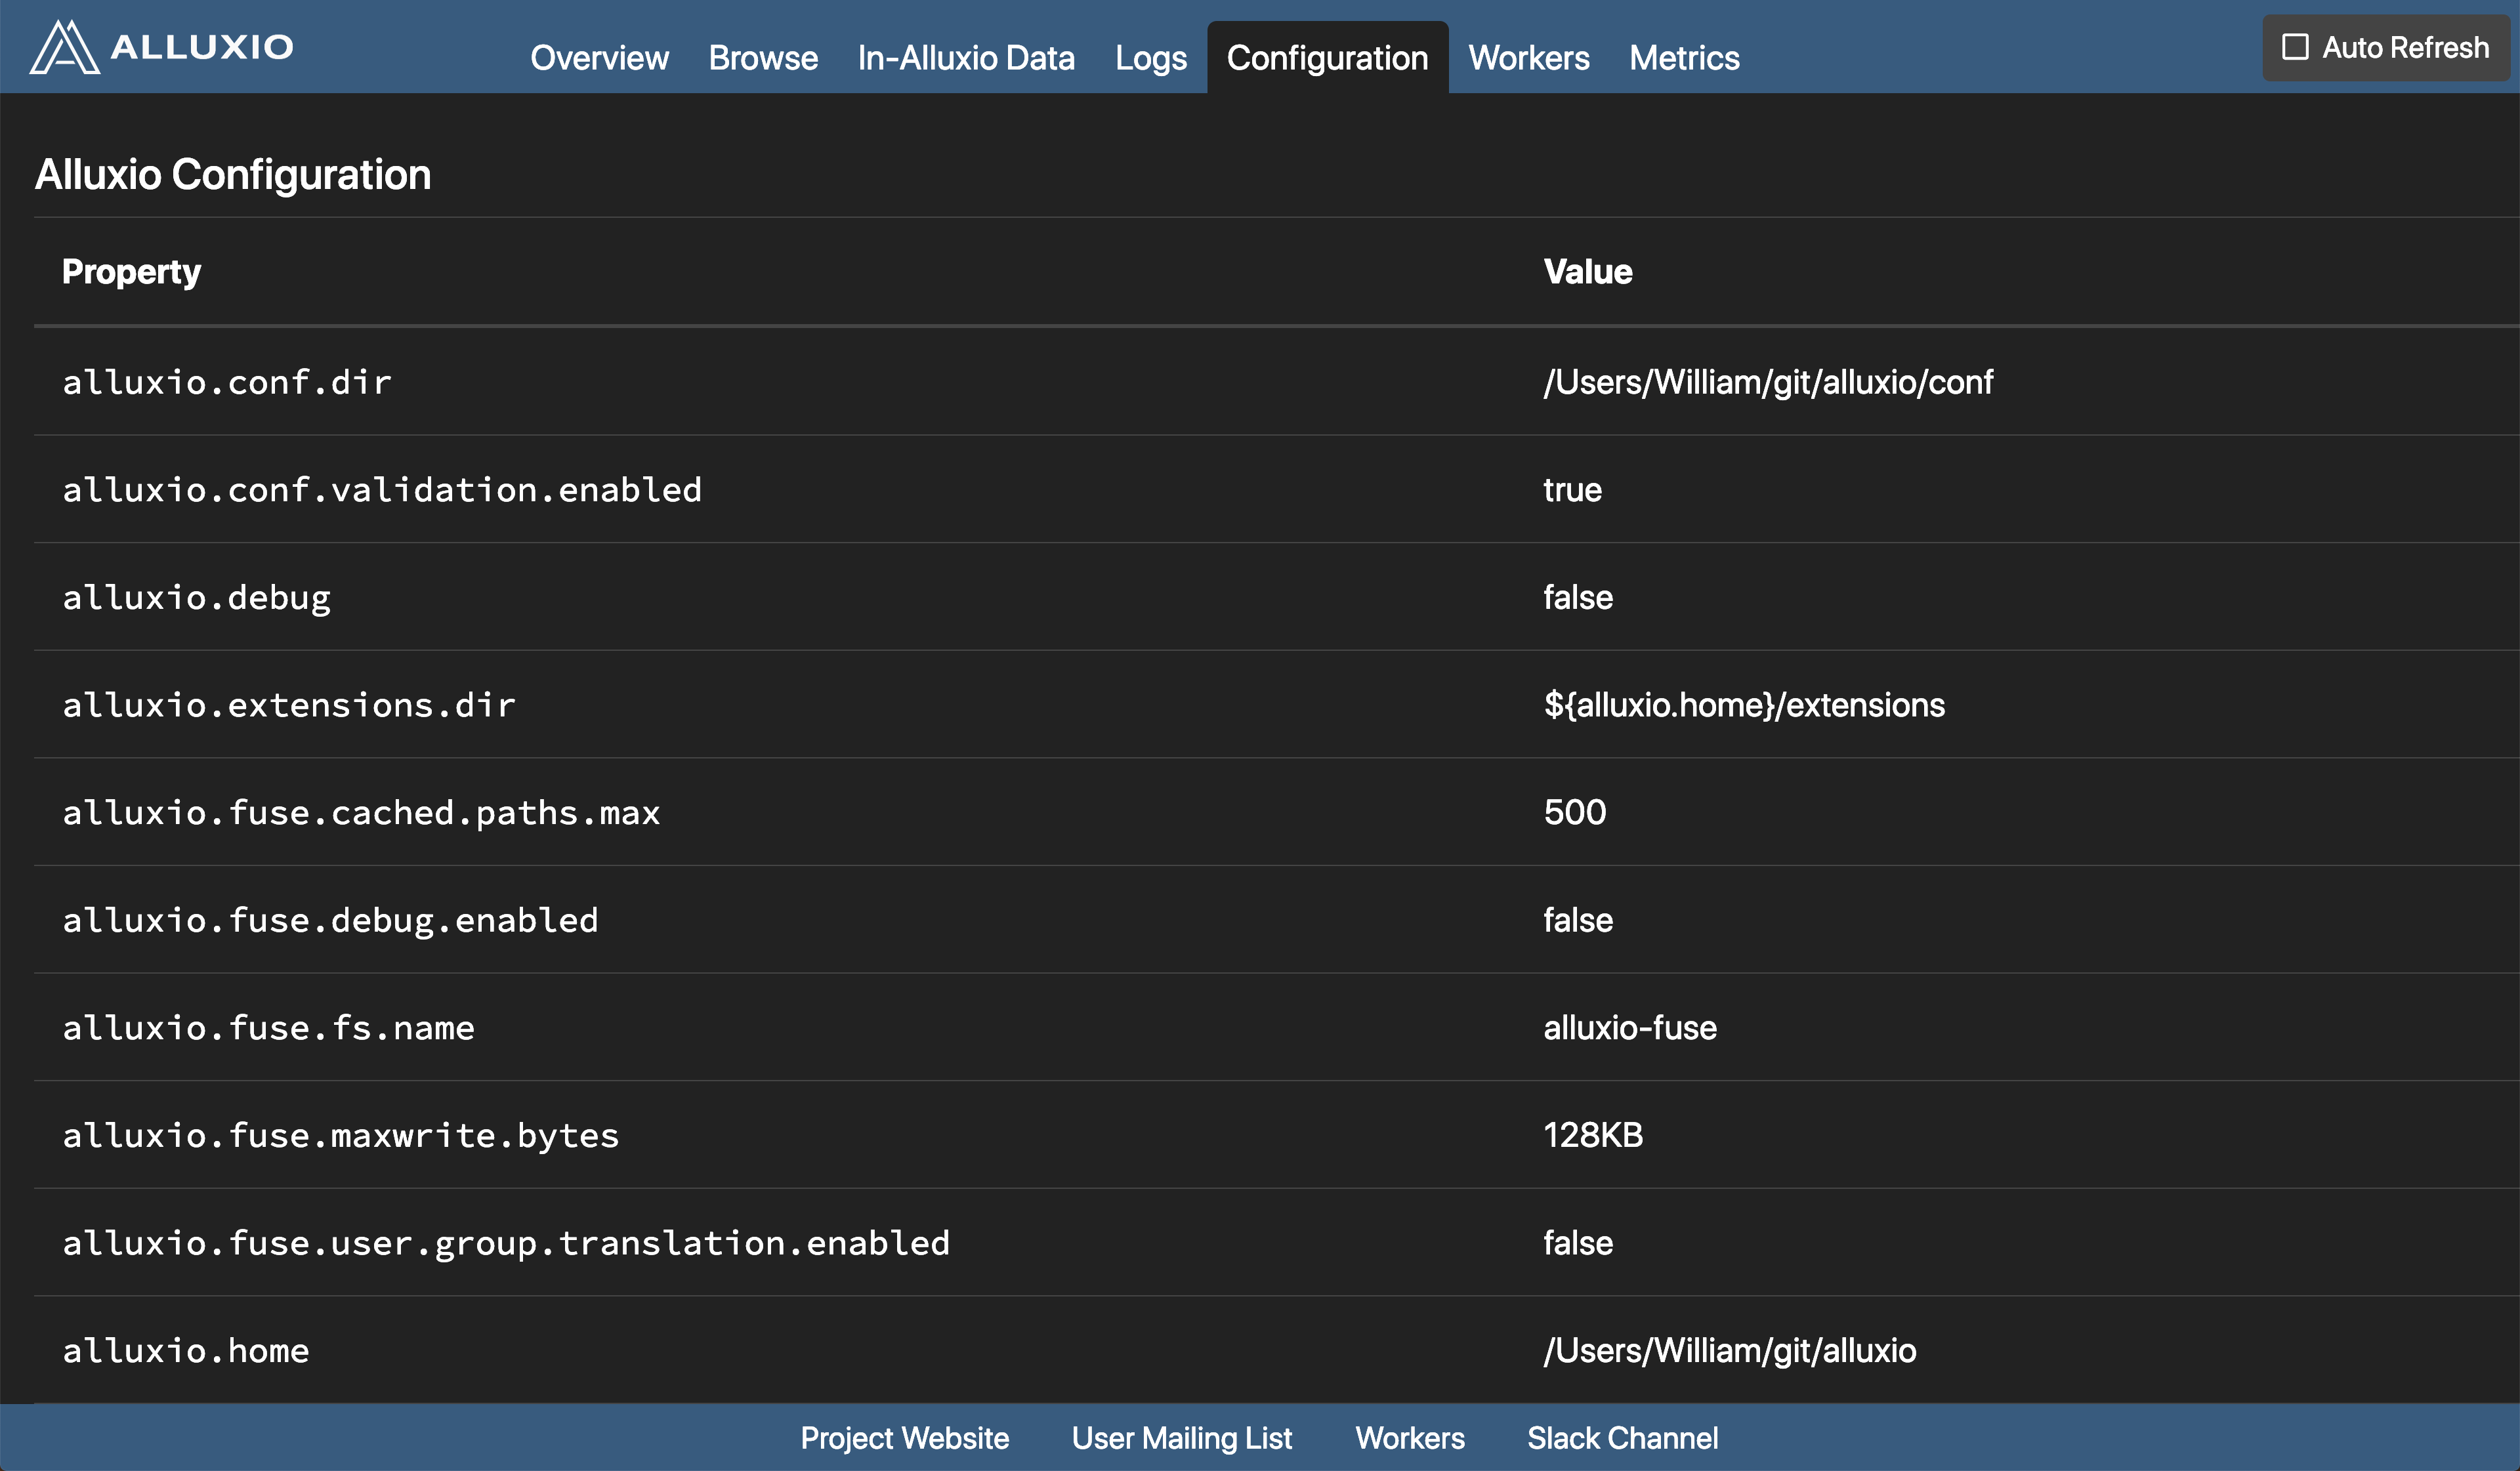The width and height of the screenshot is (2520, 1471).
Task: Click the 128KB value cell
Action: pos(1593,1135)
